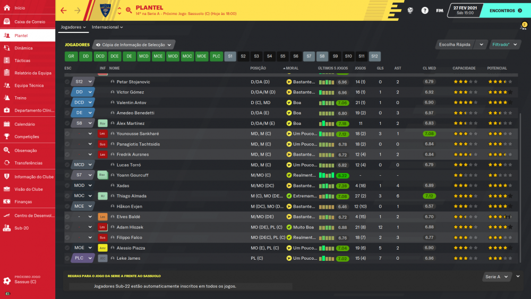Screen dimensions: 531x299
Task: Open Centro de Desenvolvimento icon
Action: pos(7,216)
